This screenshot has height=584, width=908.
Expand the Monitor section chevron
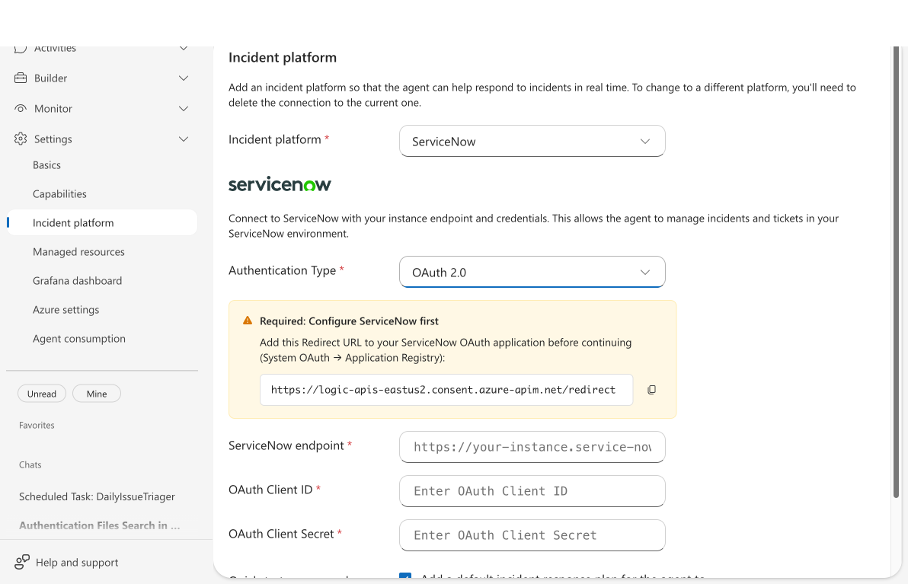pyautogui.click(x=184, y=109)
